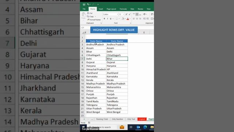The width and height of the screenshot is (234, 132).
Task: Expand the Copy options dropdown arrow
Action: click(95, 16)
